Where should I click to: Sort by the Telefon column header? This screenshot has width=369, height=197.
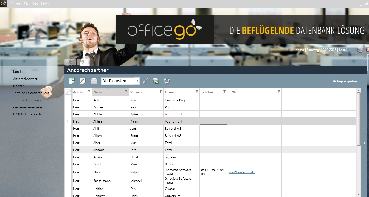coord(207,92)
